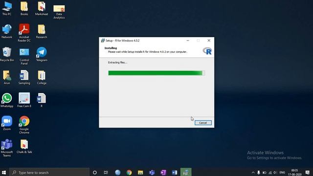Select the Free Cam 8 shortcut

tap(24, 100)
